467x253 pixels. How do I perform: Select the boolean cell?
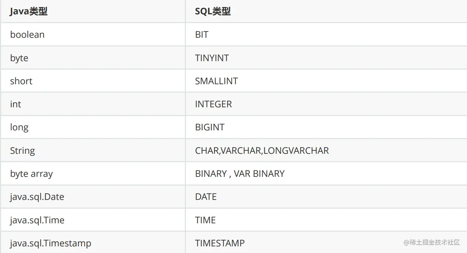pos(27,35)
